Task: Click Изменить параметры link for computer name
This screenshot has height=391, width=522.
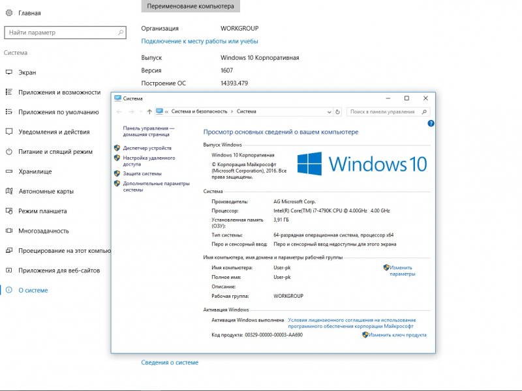Action: tap(403, 270)
